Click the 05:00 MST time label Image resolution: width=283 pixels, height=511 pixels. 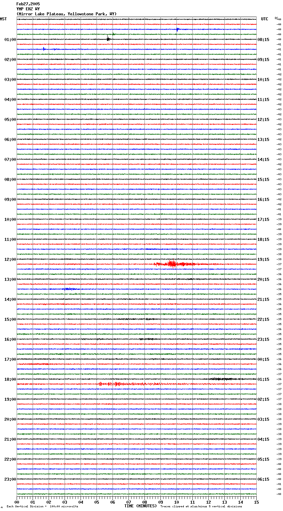10,120
